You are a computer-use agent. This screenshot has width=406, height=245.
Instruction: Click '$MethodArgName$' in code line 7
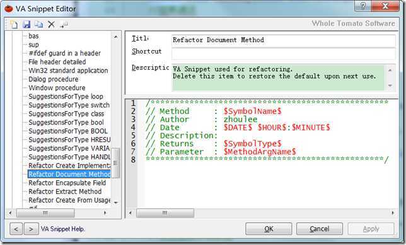260,152
